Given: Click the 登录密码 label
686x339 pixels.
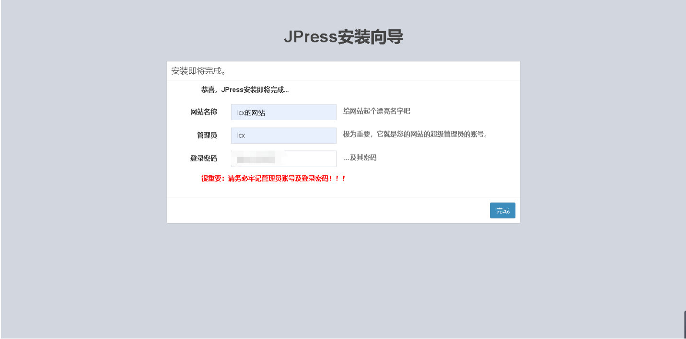Looking at the screenshot, I should pos(204,158).
